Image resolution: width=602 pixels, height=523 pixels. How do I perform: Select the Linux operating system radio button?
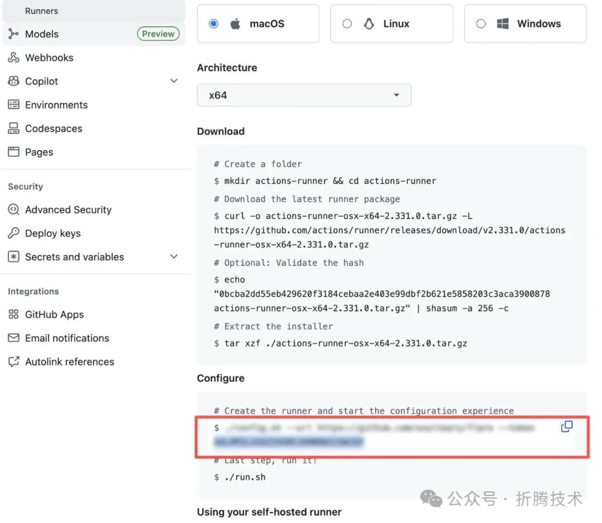pos(347,23)
